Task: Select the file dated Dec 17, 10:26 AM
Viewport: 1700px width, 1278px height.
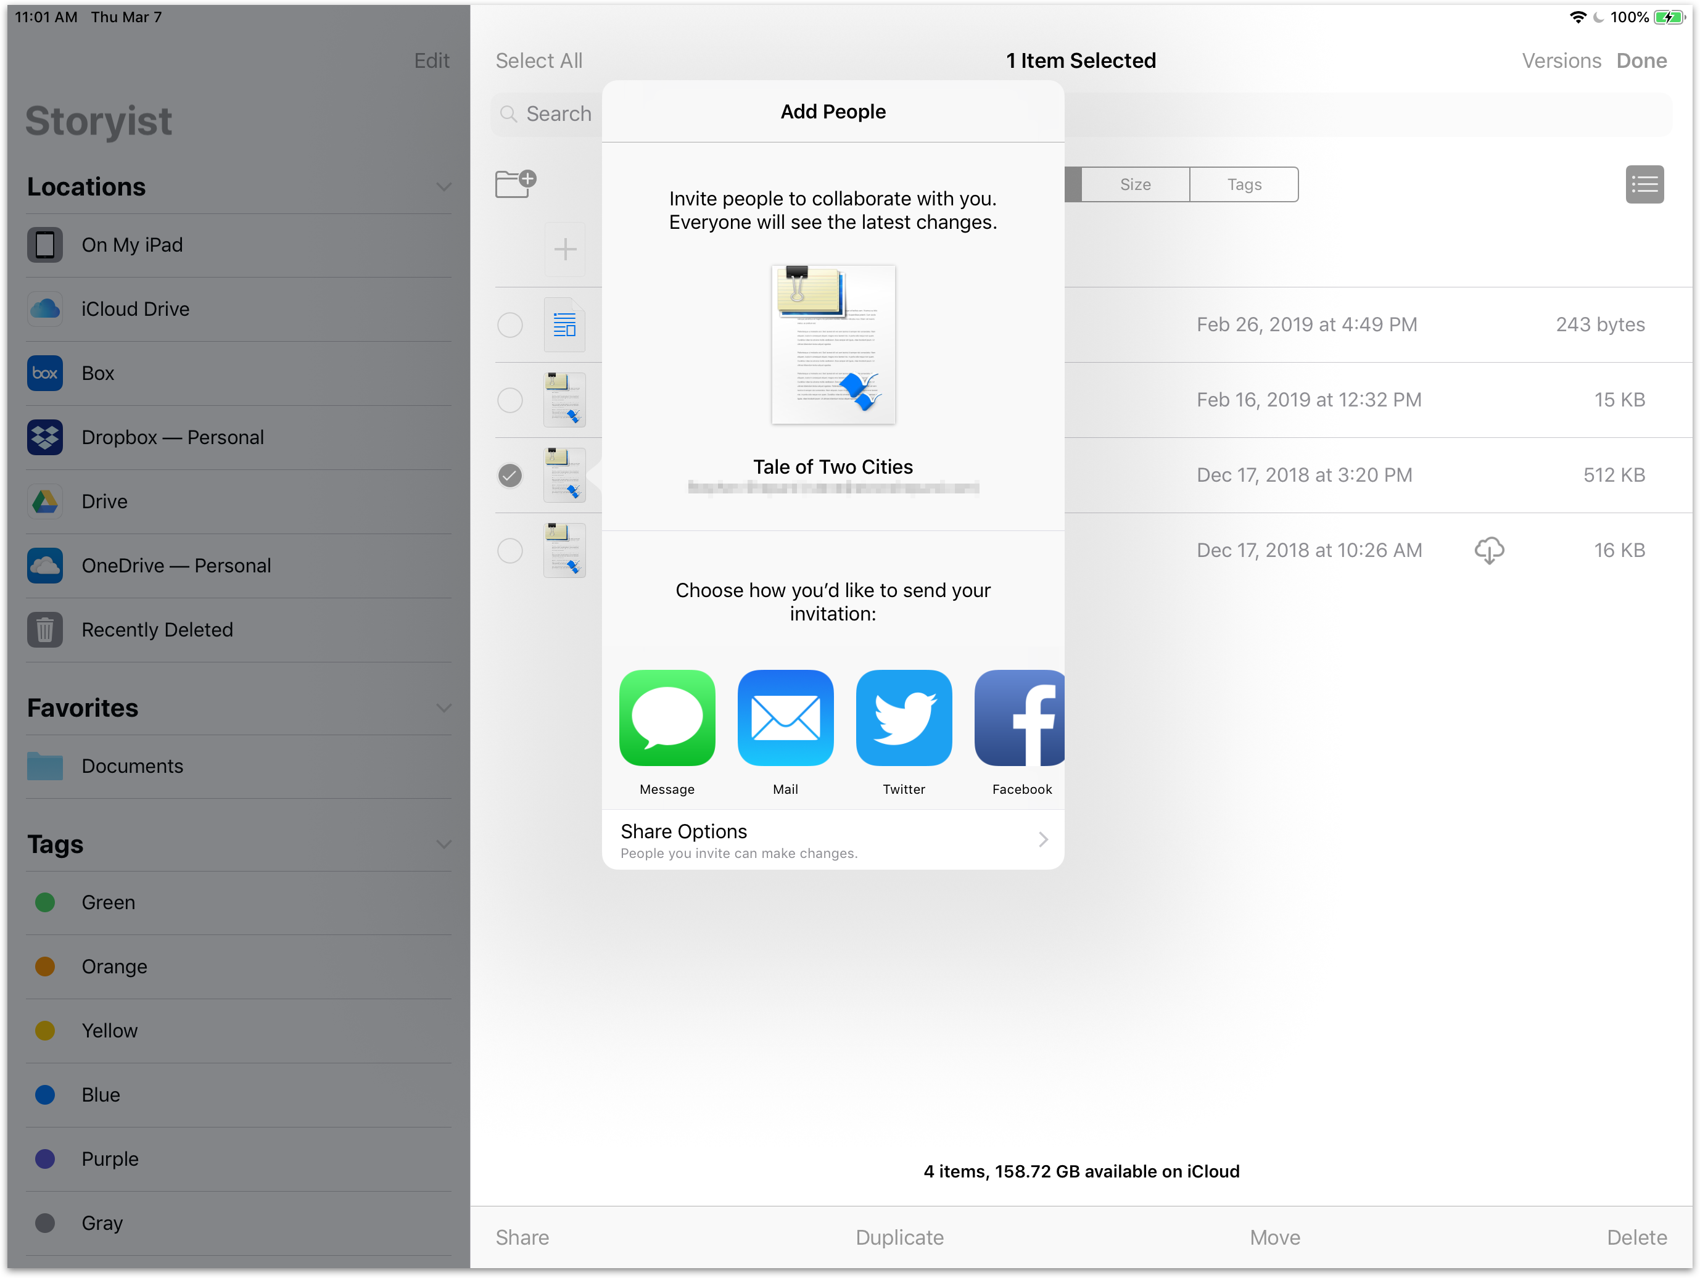Action: [x=510, y=551]
